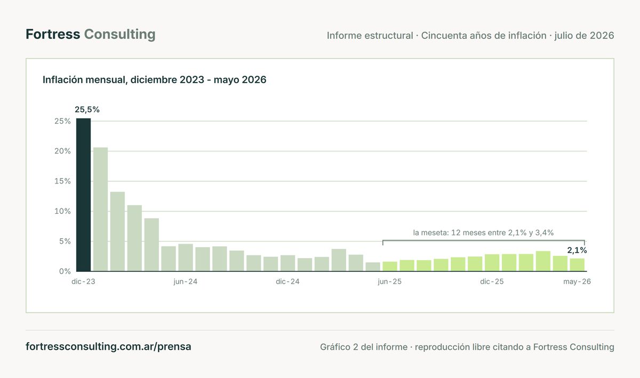Click the '20%' y-axis label
The image size is (640, 378).
pos(63,151)
